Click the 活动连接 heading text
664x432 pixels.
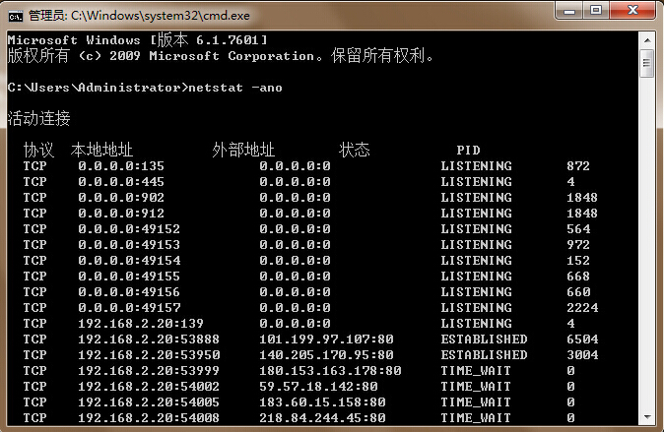(39, 119)
